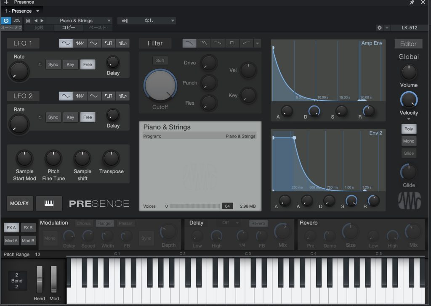431x306 pixels.
Task: Switch to the FX B tab
Action: click(28, 228)
